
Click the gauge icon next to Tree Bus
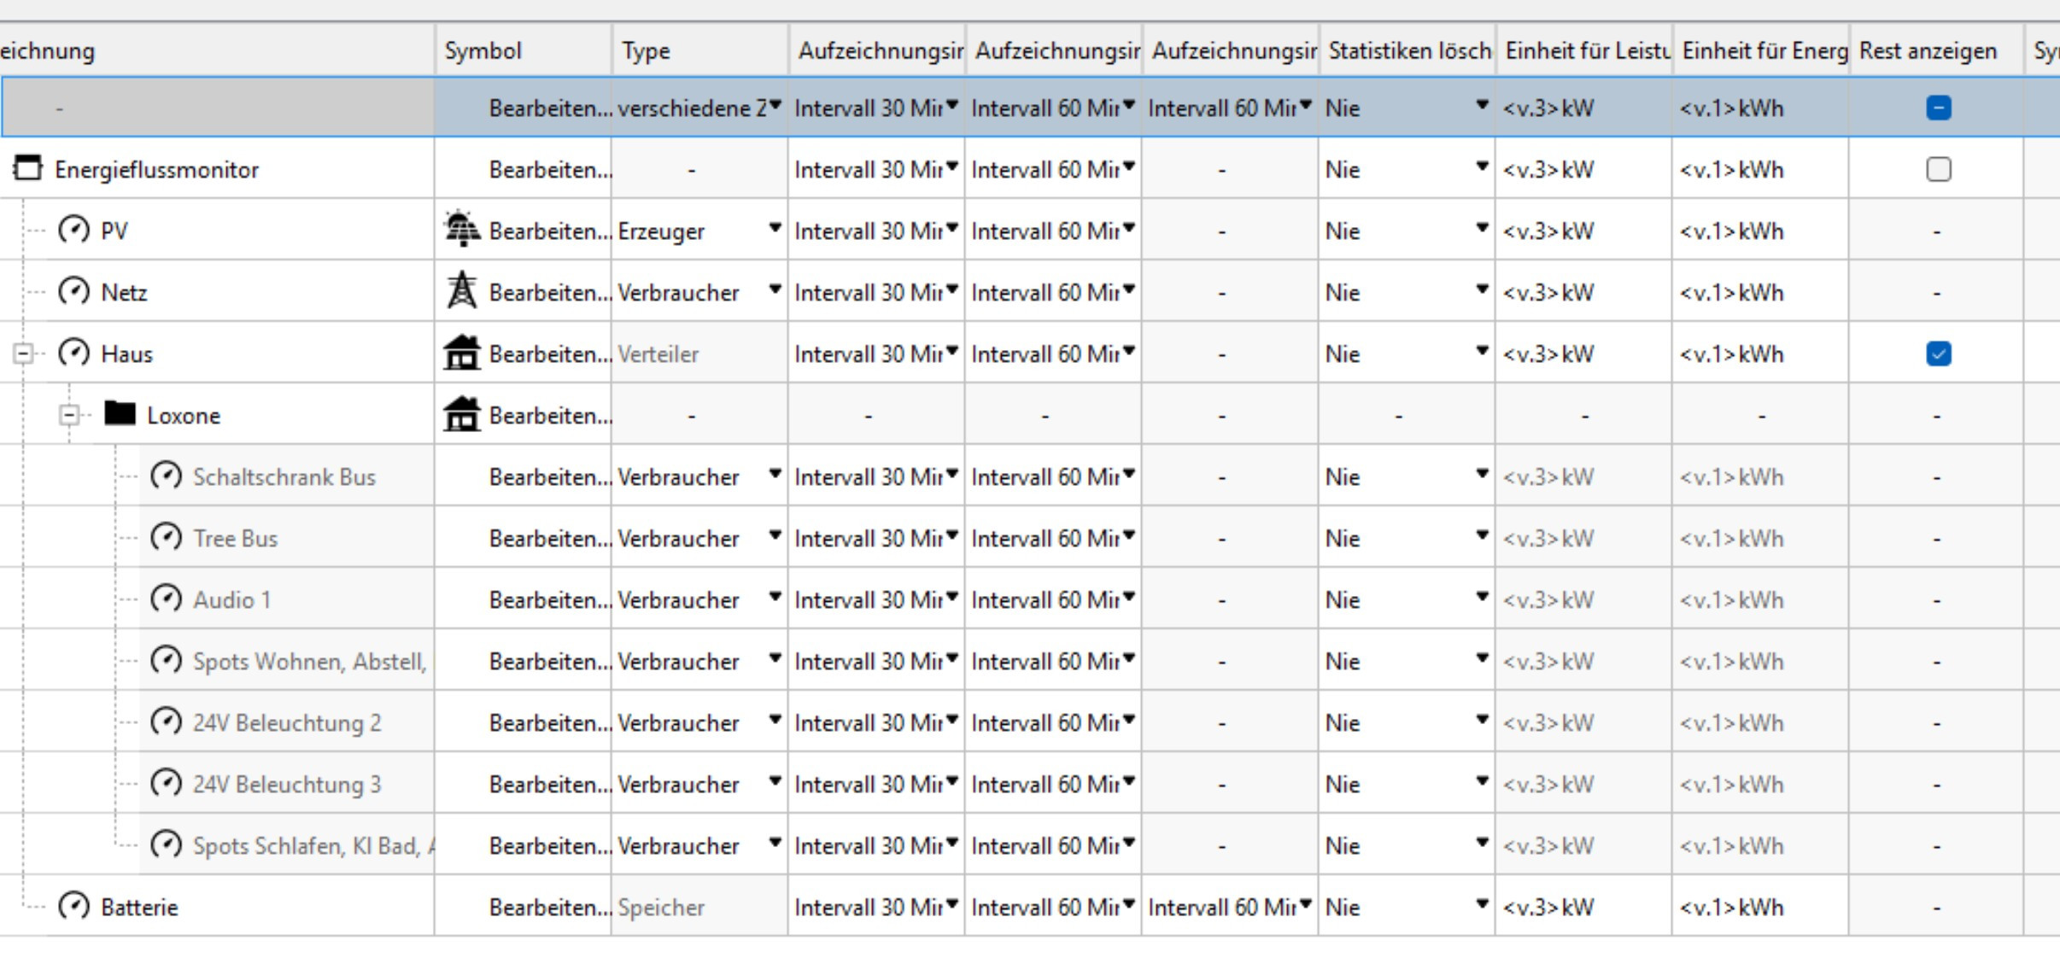point(166,538)
